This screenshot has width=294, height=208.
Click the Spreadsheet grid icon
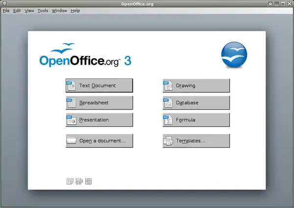coord(71,103)
